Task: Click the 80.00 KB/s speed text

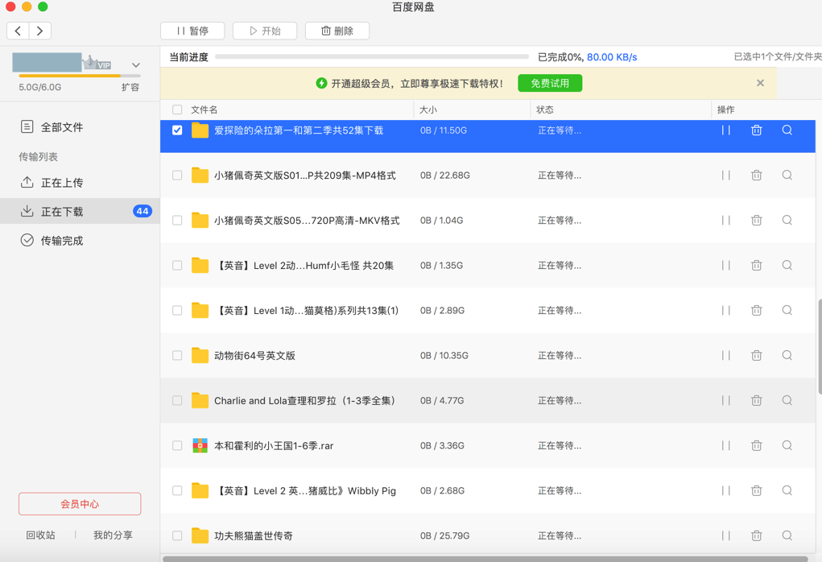Action: click(x=612, y=57)
